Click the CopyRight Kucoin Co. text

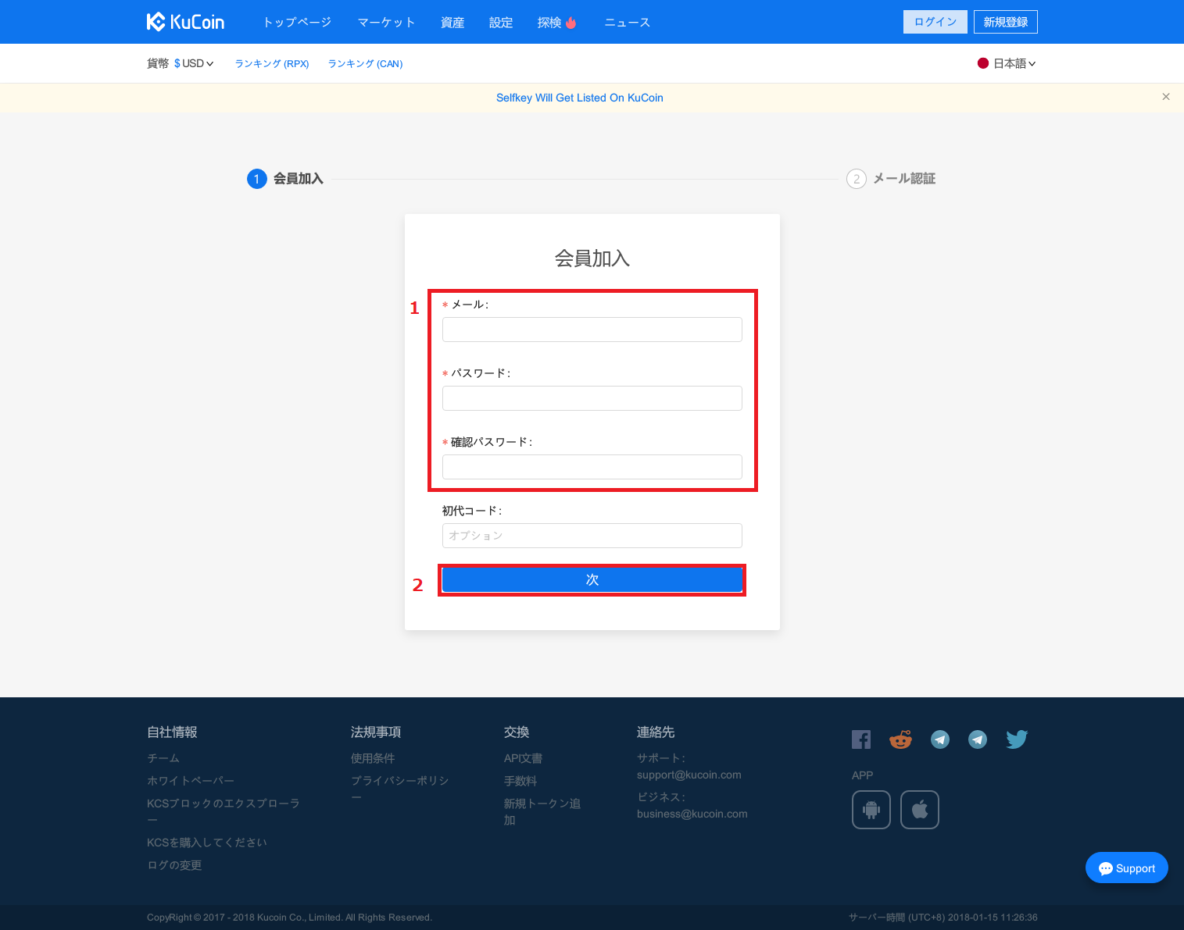pyautogui.click(x=289, y=918)
